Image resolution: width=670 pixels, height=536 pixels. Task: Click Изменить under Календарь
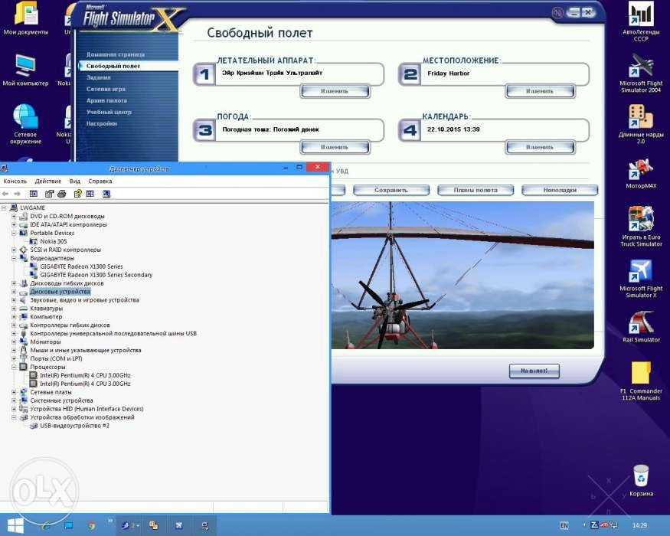[540, 147]
